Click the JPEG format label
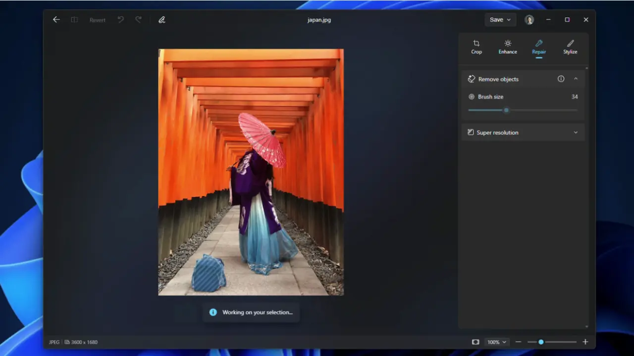 54,342
